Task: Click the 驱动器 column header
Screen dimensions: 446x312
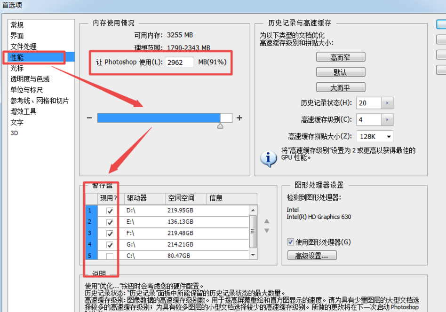Action: [x=145, y=198]
